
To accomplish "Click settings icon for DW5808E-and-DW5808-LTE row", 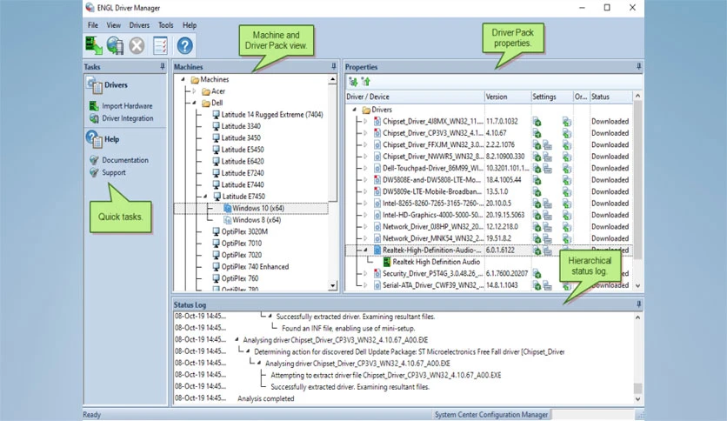I will pos(537,180).
